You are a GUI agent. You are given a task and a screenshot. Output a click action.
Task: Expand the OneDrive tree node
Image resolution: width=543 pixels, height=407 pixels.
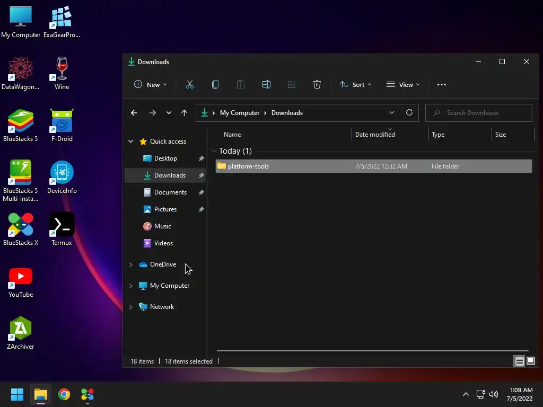click(x=131, y=264)
